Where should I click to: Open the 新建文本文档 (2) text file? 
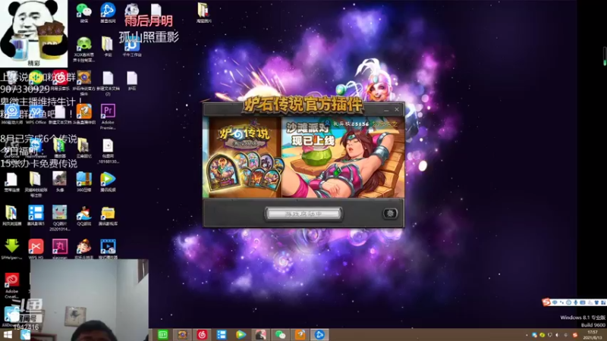click(x=108, y=83)
